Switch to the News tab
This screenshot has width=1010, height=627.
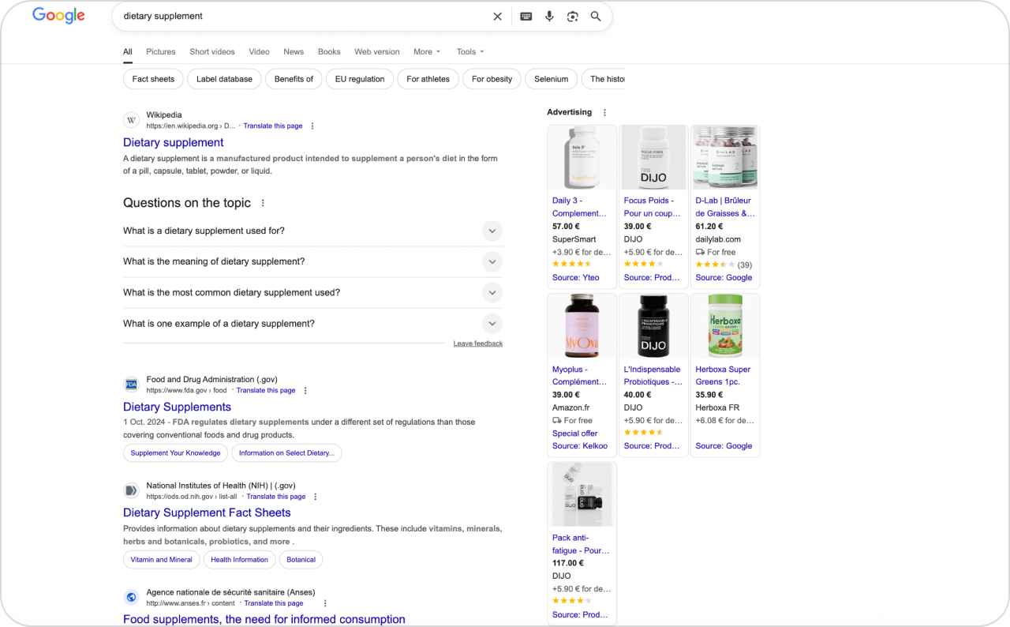click(294, 51)
